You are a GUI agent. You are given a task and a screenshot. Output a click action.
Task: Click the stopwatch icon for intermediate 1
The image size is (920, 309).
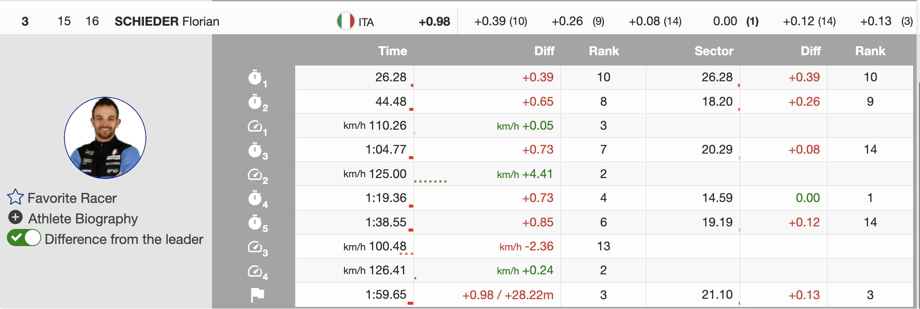[x=256, y=78]
